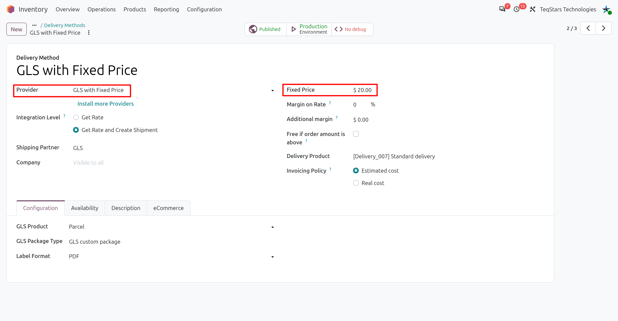Click the Company field
This screenshot has width=618, height=321.
coord(174,163)
